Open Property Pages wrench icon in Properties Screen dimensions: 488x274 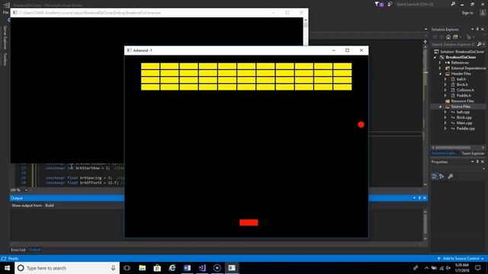tap(451, 176)
